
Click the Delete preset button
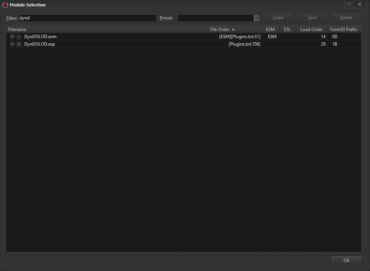(x=346, y=18)
